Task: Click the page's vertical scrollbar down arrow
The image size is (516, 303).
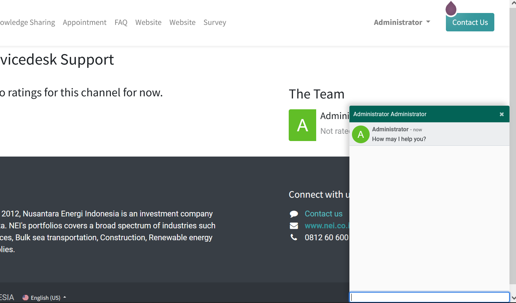Action: point(513,299)
